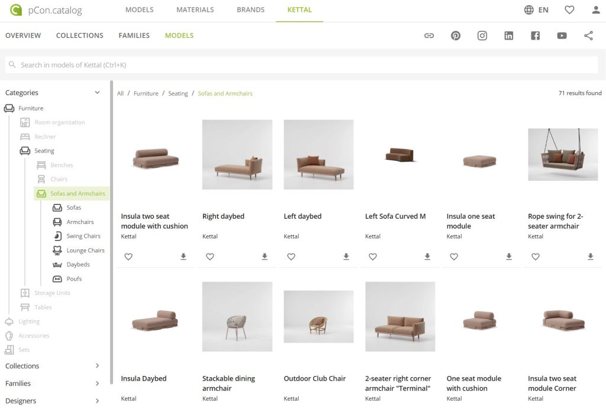Open Kettal's LinkedIn page
Viewport: 606px width, 409px height.
(x=508, y=35)
